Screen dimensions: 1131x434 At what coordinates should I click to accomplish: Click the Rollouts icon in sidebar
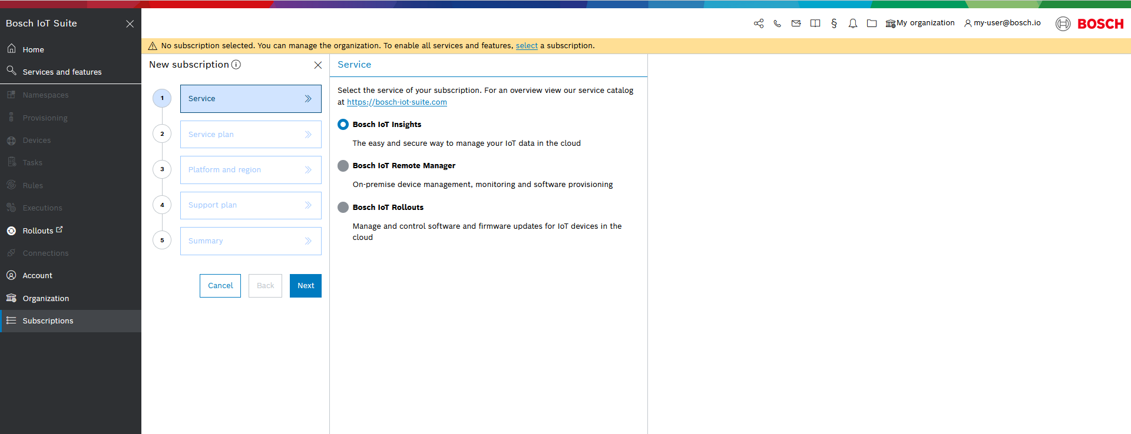click(x=11, y=231)
